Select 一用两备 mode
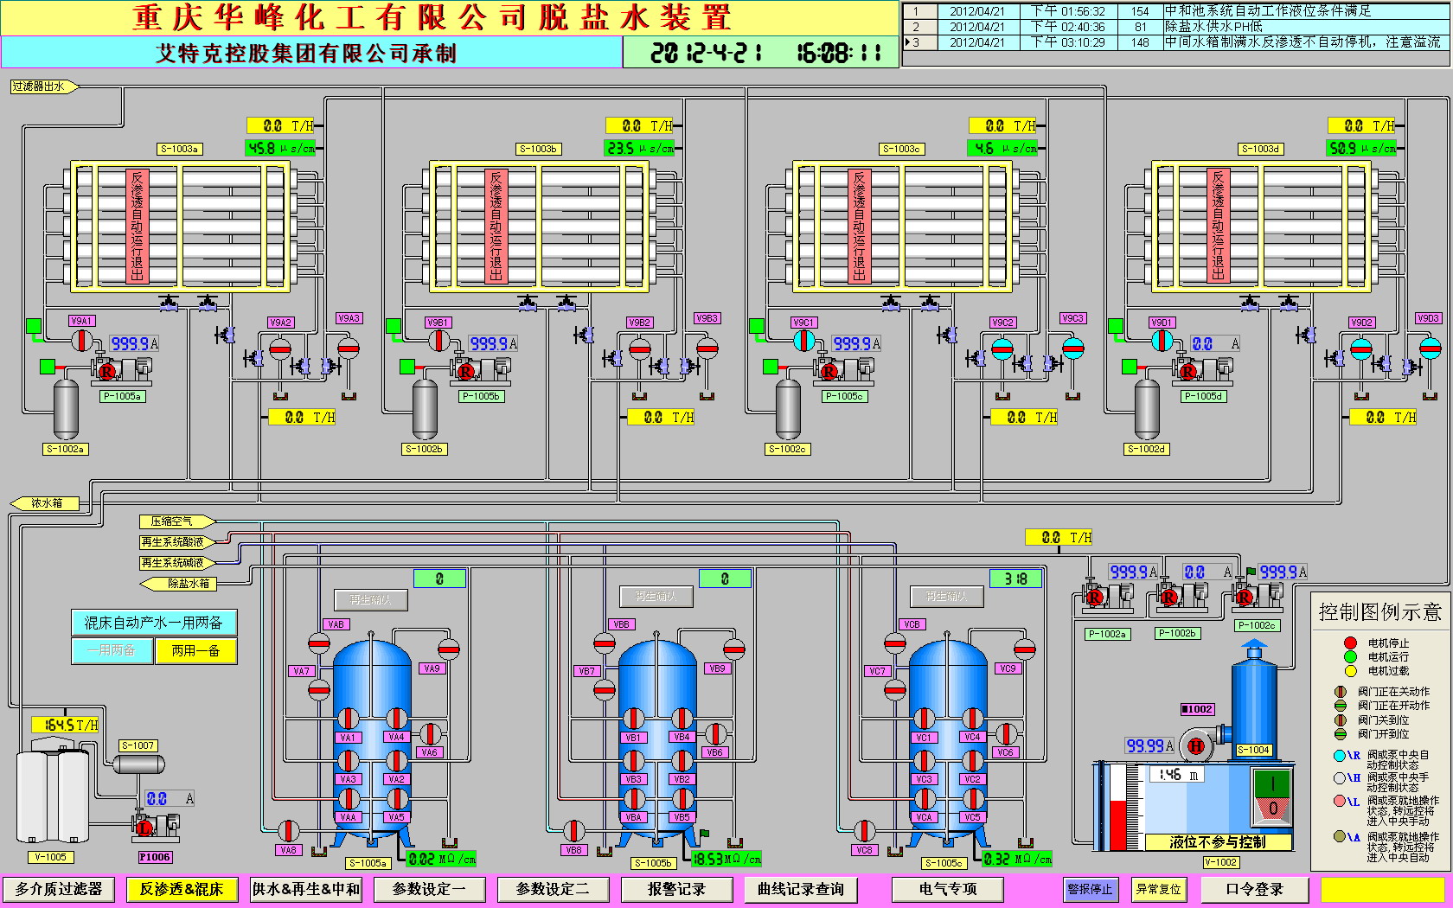 pyautogui.click(x=112, y=650)
